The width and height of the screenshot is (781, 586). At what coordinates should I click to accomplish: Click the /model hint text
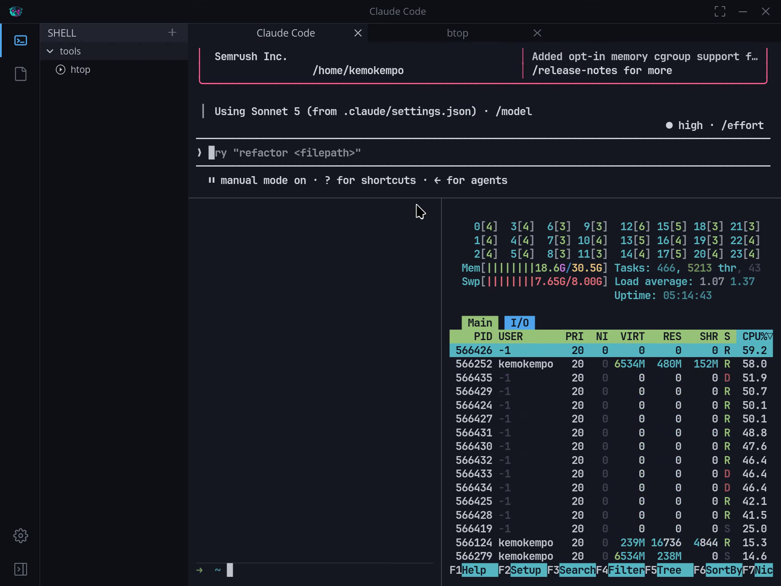(513, 112)
